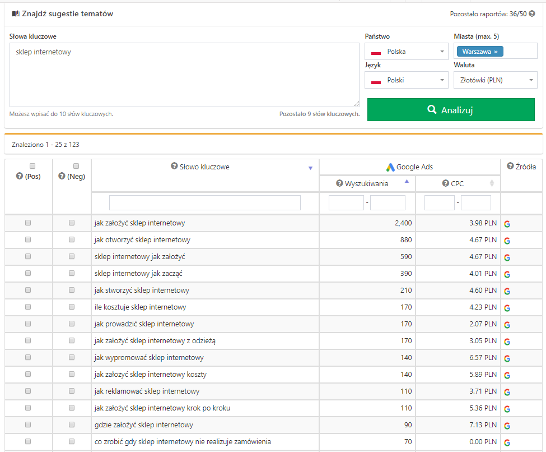
Task: Check Neg box for 'jak stworzyć sklep internetowy'
Action: coord(72,290)
